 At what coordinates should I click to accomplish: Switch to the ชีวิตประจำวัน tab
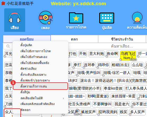pos(122,39)
